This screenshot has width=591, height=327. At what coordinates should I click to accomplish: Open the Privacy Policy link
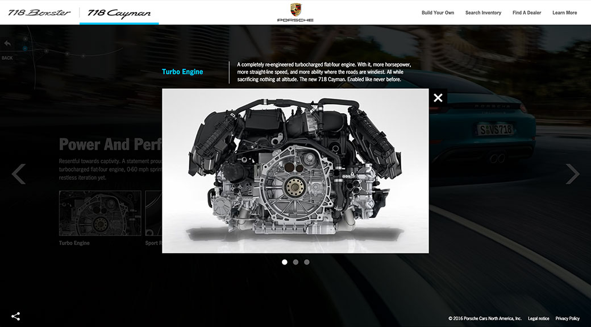click(x=567, y=318)
